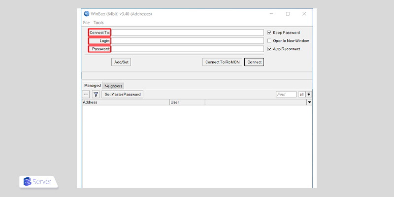Click the Connect button
Screen dimensions: 394x197
[254, 62]
